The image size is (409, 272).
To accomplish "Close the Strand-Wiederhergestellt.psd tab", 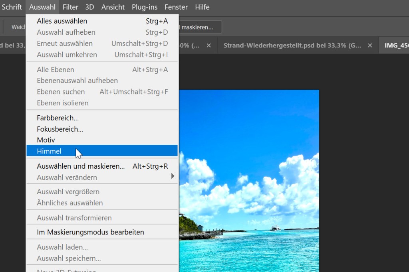I will 370,45.
